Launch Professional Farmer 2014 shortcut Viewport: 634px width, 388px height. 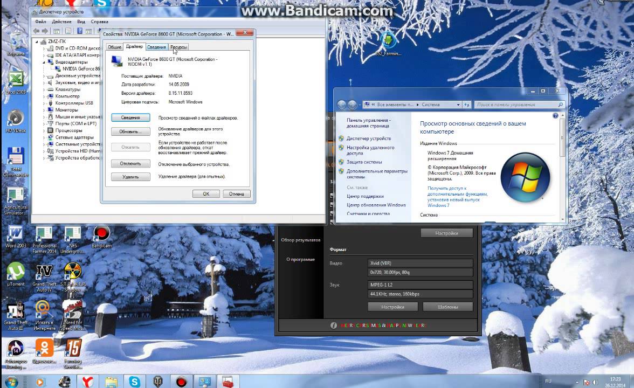(44, 239)
